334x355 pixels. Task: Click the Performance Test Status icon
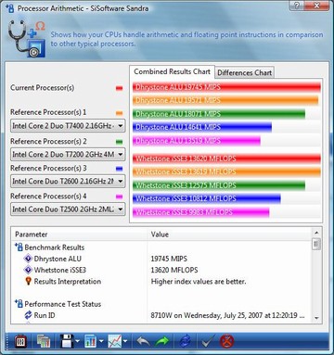(x=19, y=304)
